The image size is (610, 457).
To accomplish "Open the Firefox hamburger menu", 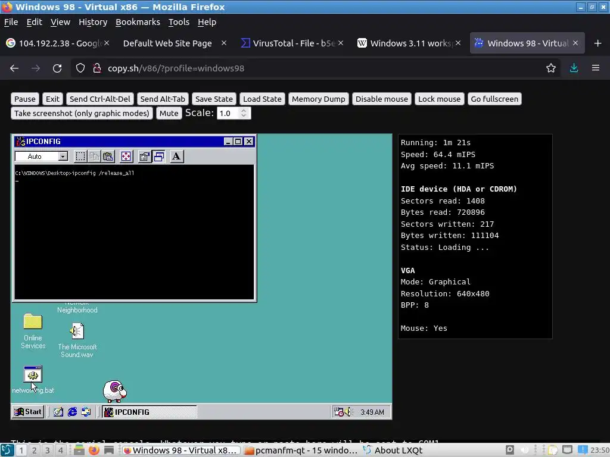I will click(x=596, y=68).
